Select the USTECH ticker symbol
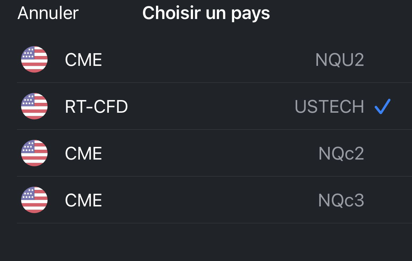Viewport: 412px width, 261px height. coord(329,107)
